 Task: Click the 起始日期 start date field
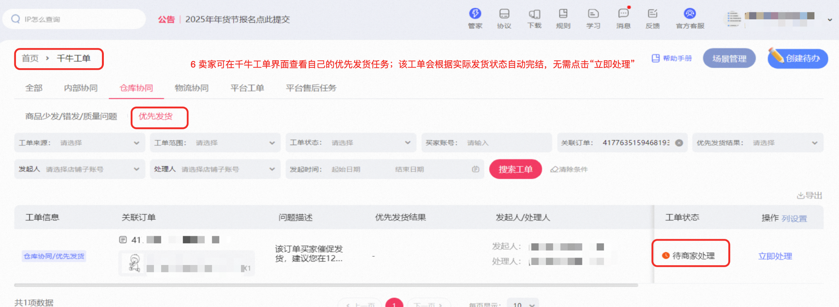point(346,169)
